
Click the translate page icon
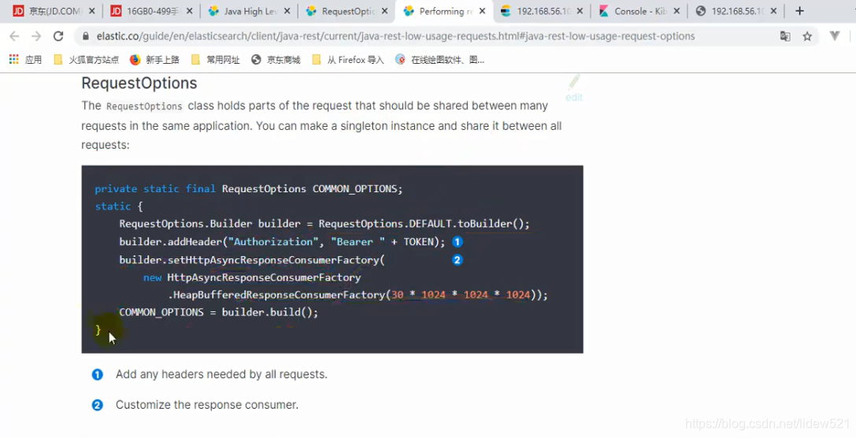[785, 36]
